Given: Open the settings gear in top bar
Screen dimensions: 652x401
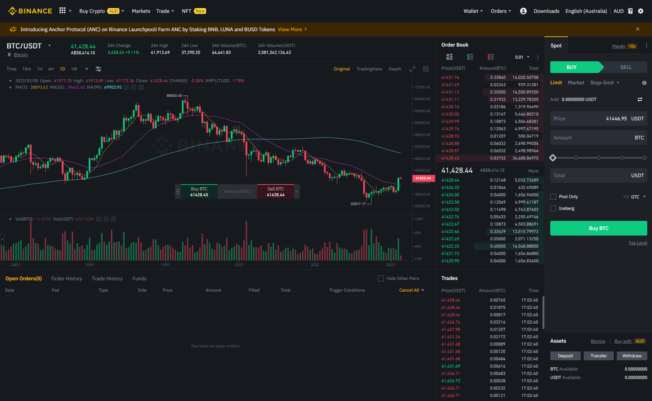Looking at the screenshot, I should tap(641, 11).
